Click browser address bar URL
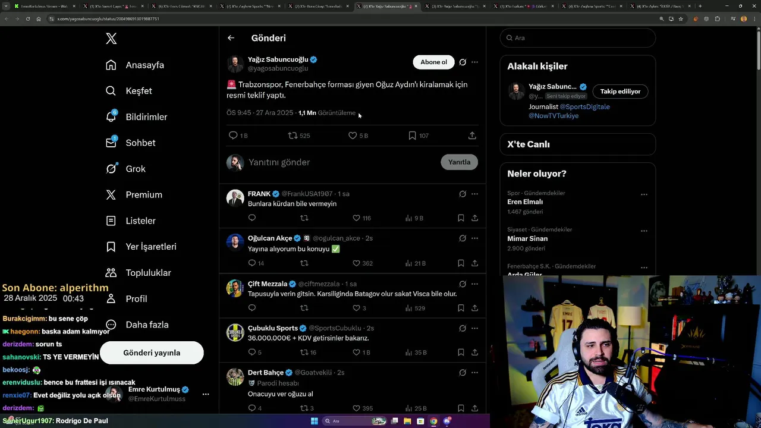 pos(108,18)
